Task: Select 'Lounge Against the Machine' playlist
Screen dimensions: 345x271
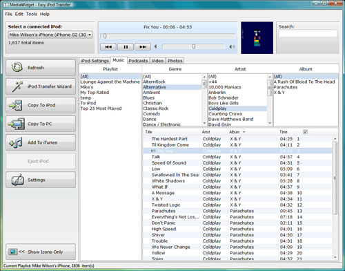Action: pyautogui.click(x=110, y=82)
